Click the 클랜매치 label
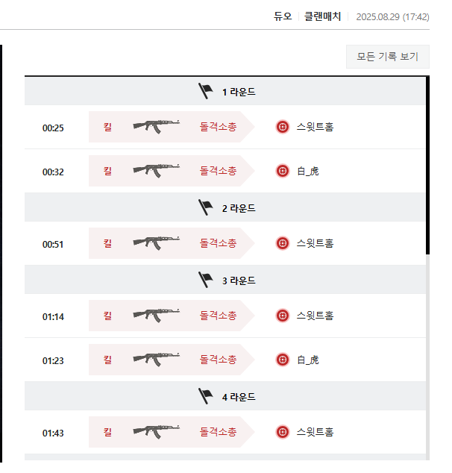Image resolution: width=452 pixels, height=473 pixels. (322, 16)
